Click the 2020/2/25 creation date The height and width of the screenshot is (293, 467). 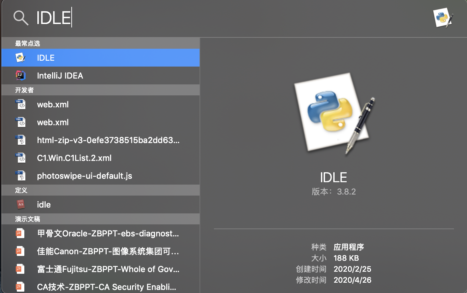352,269
